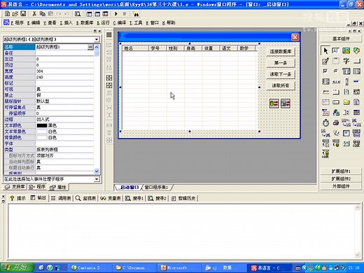Viewport: 364px width, 273px height.
Task: Switch to the 窗口程序集1 tab
Action: click(x=157, y=187)
